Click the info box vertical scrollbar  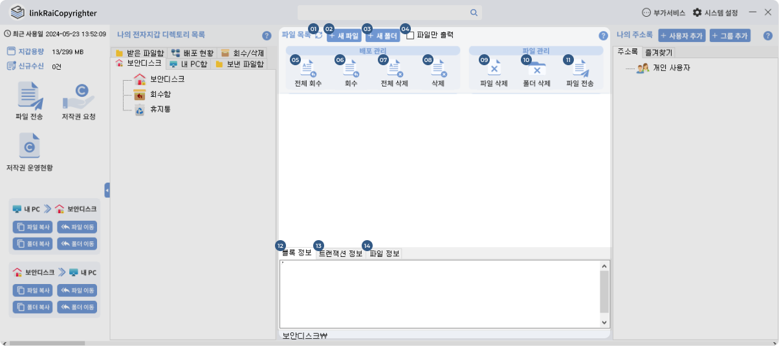[x=604, y=294]
